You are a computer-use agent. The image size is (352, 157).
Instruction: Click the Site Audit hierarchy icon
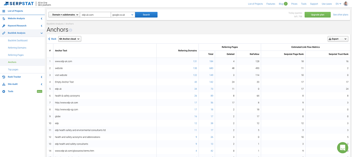[x=4, y=84]
